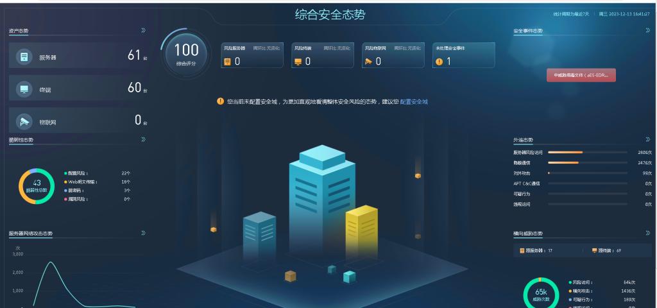Viewport: 657px width, 308px height.
Task: Click the 风险服务器 card icon
Action: click(x=226, y=62)
